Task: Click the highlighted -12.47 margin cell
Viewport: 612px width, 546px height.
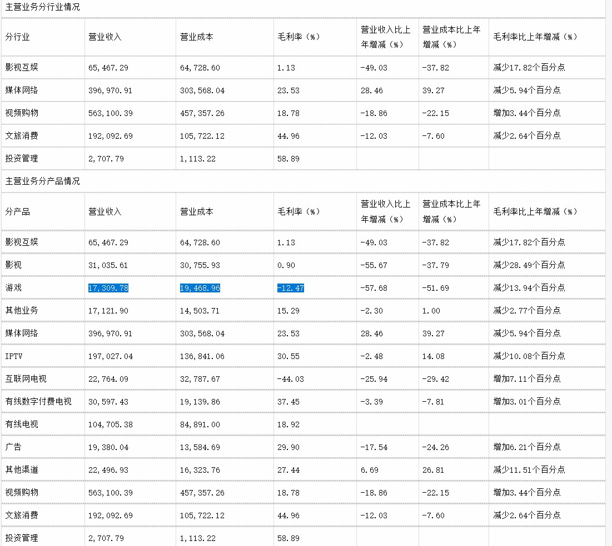Action: [291, 288]
